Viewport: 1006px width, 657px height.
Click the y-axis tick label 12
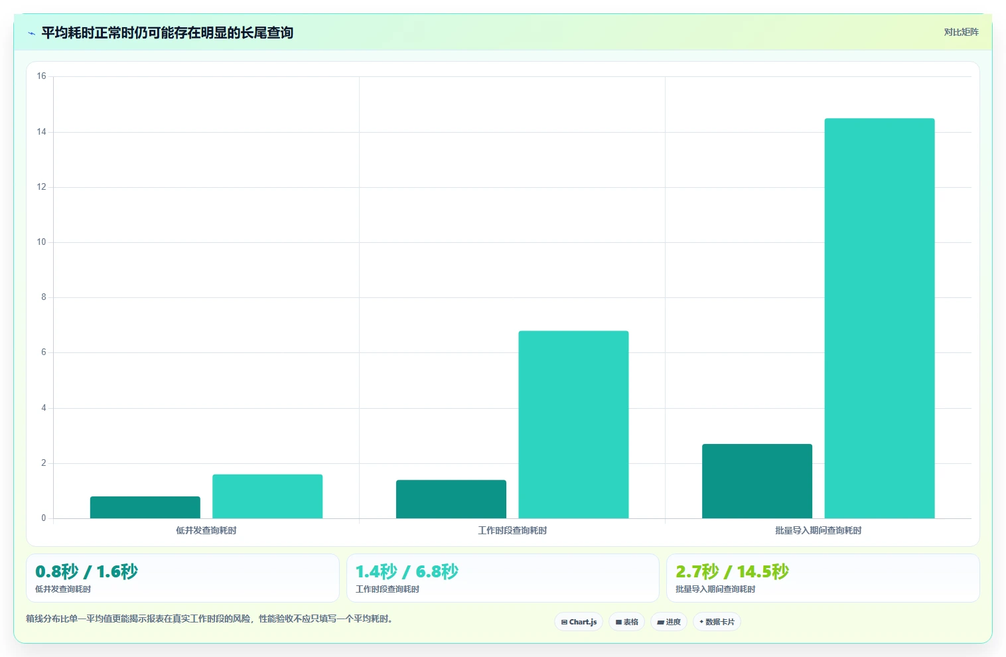pos(42,187)
